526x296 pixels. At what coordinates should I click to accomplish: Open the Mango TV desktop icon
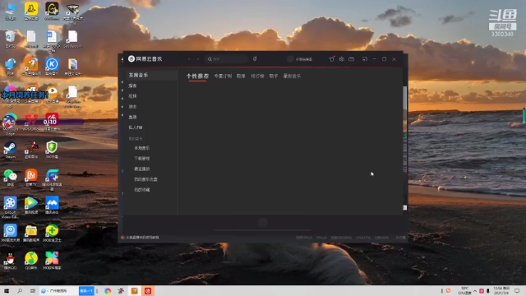(31, 178)
